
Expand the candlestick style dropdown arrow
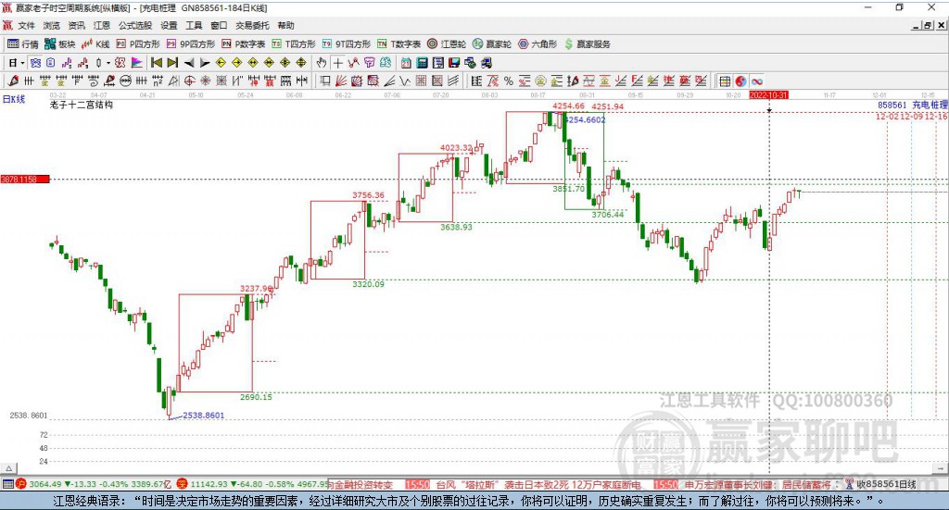point(108,62)
